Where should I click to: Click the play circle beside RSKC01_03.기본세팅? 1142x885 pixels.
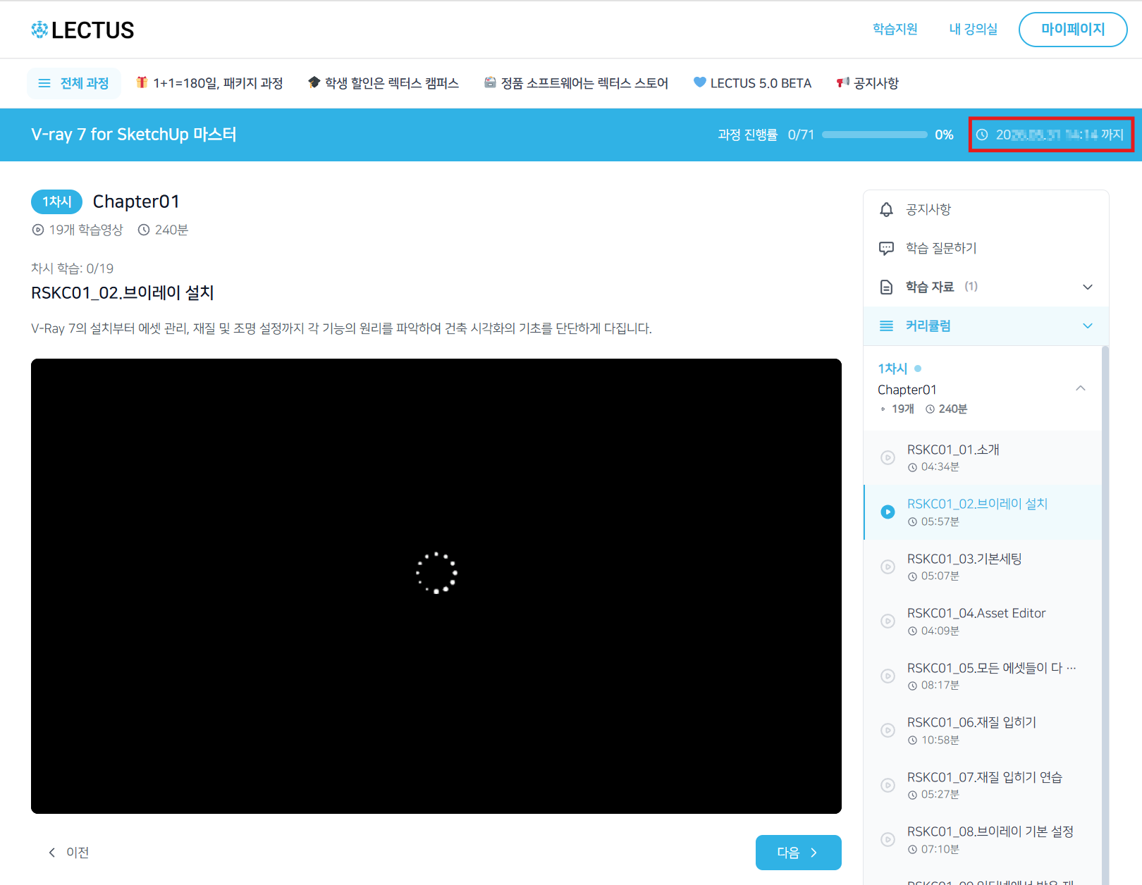pos(888,567)
